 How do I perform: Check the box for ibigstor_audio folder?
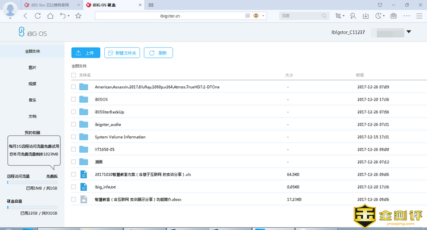[x=73, y=124]
